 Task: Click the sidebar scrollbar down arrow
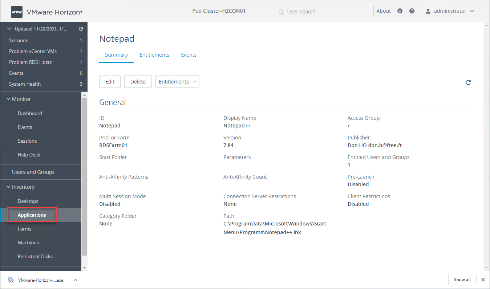[x=85, y=268]
